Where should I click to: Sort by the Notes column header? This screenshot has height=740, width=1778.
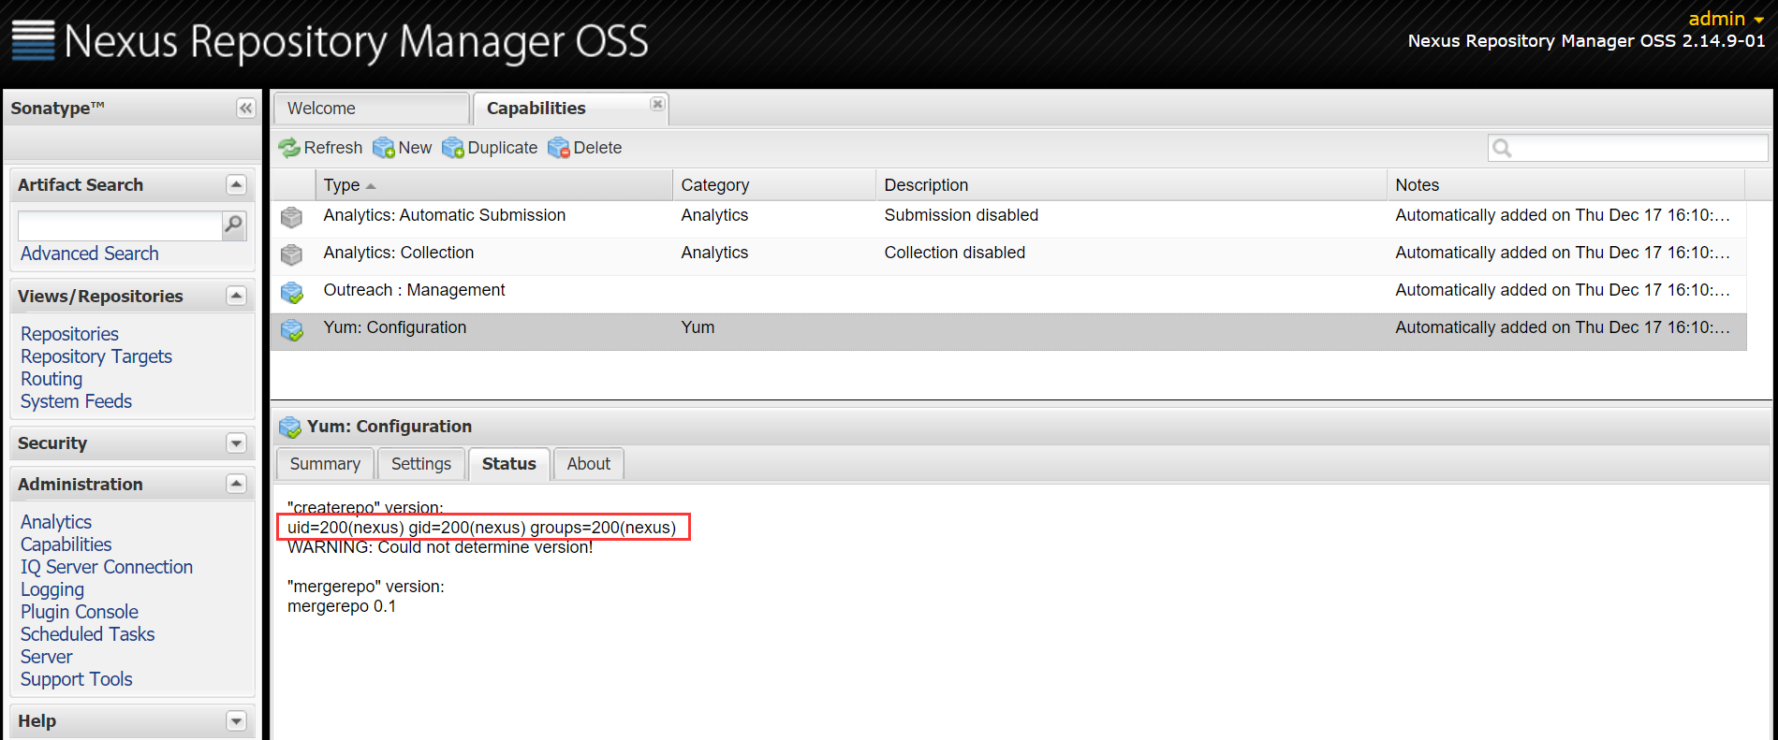point(1566,185)
